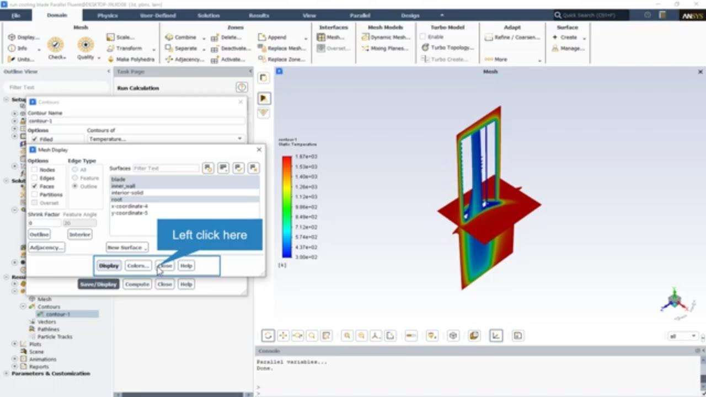Click the axes view icon below viewport
Viewport: 706px width, 397px height.
(376, 335)
